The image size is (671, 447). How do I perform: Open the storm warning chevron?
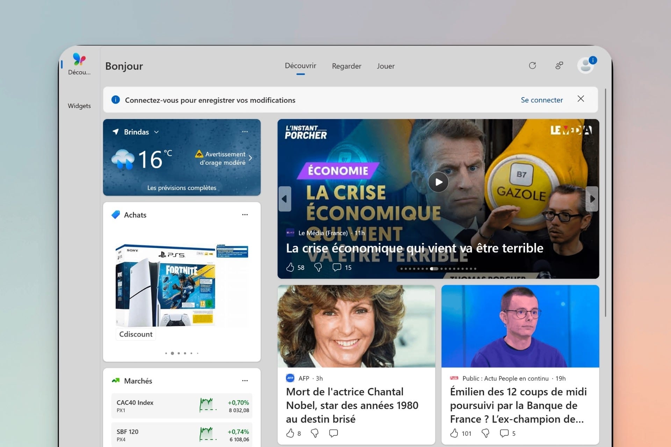250,158
